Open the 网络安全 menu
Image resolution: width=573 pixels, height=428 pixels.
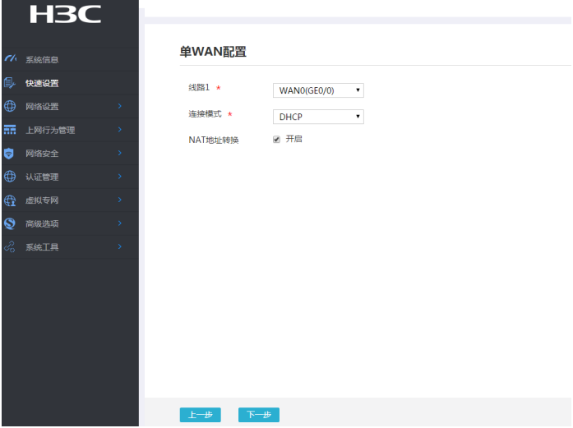70,154
